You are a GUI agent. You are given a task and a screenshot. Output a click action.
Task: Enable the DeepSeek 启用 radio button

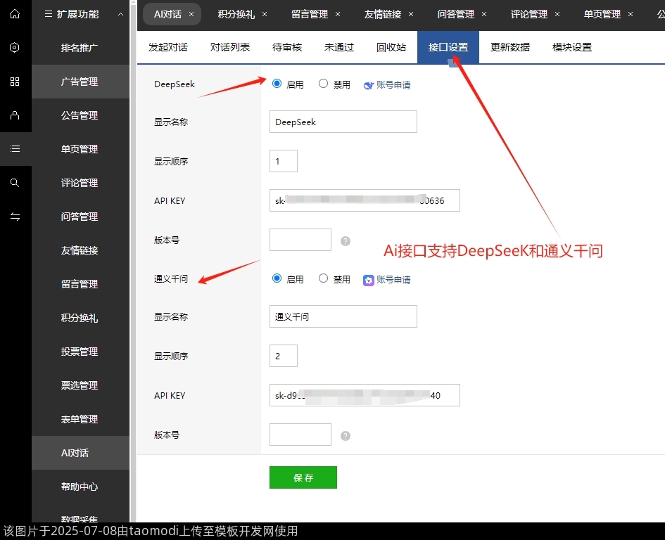(277, 83)
